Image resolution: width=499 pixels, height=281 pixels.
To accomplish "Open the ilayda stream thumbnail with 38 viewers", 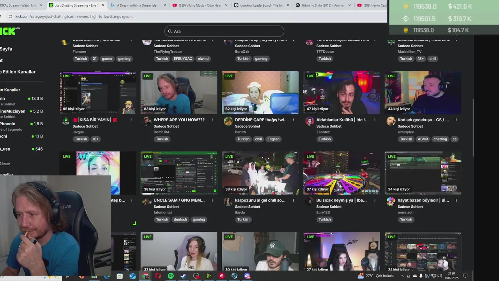I will pos(260,173).
